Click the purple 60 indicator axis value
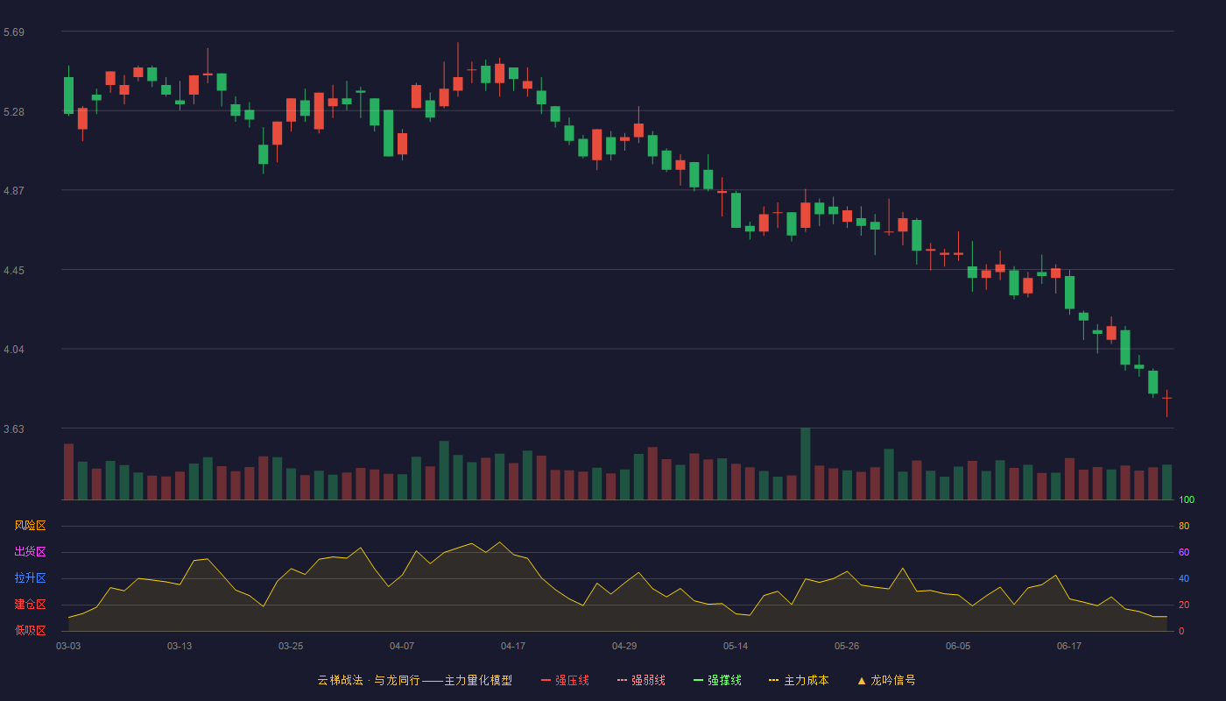This screenshot has height=701, width=1226. (1184, 552)
